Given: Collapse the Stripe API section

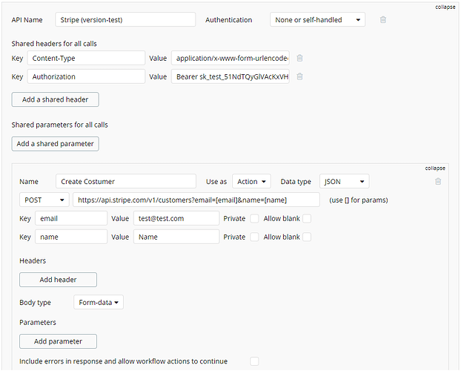Looking at the screenshot, I should [445, 7].
